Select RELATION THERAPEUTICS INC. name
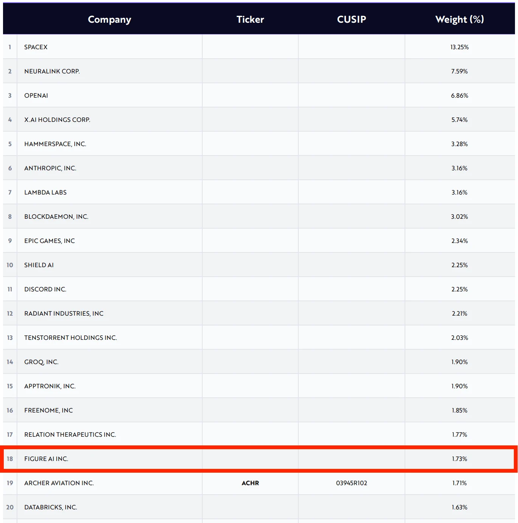518x523 pixels. [x=70, y=434]
